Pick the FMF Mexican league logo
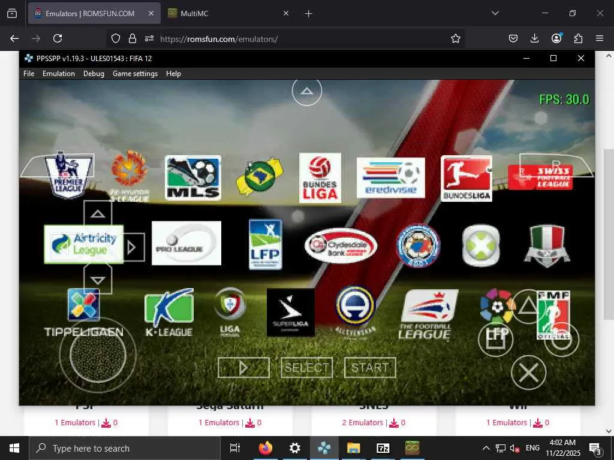 tap(553, 314)
